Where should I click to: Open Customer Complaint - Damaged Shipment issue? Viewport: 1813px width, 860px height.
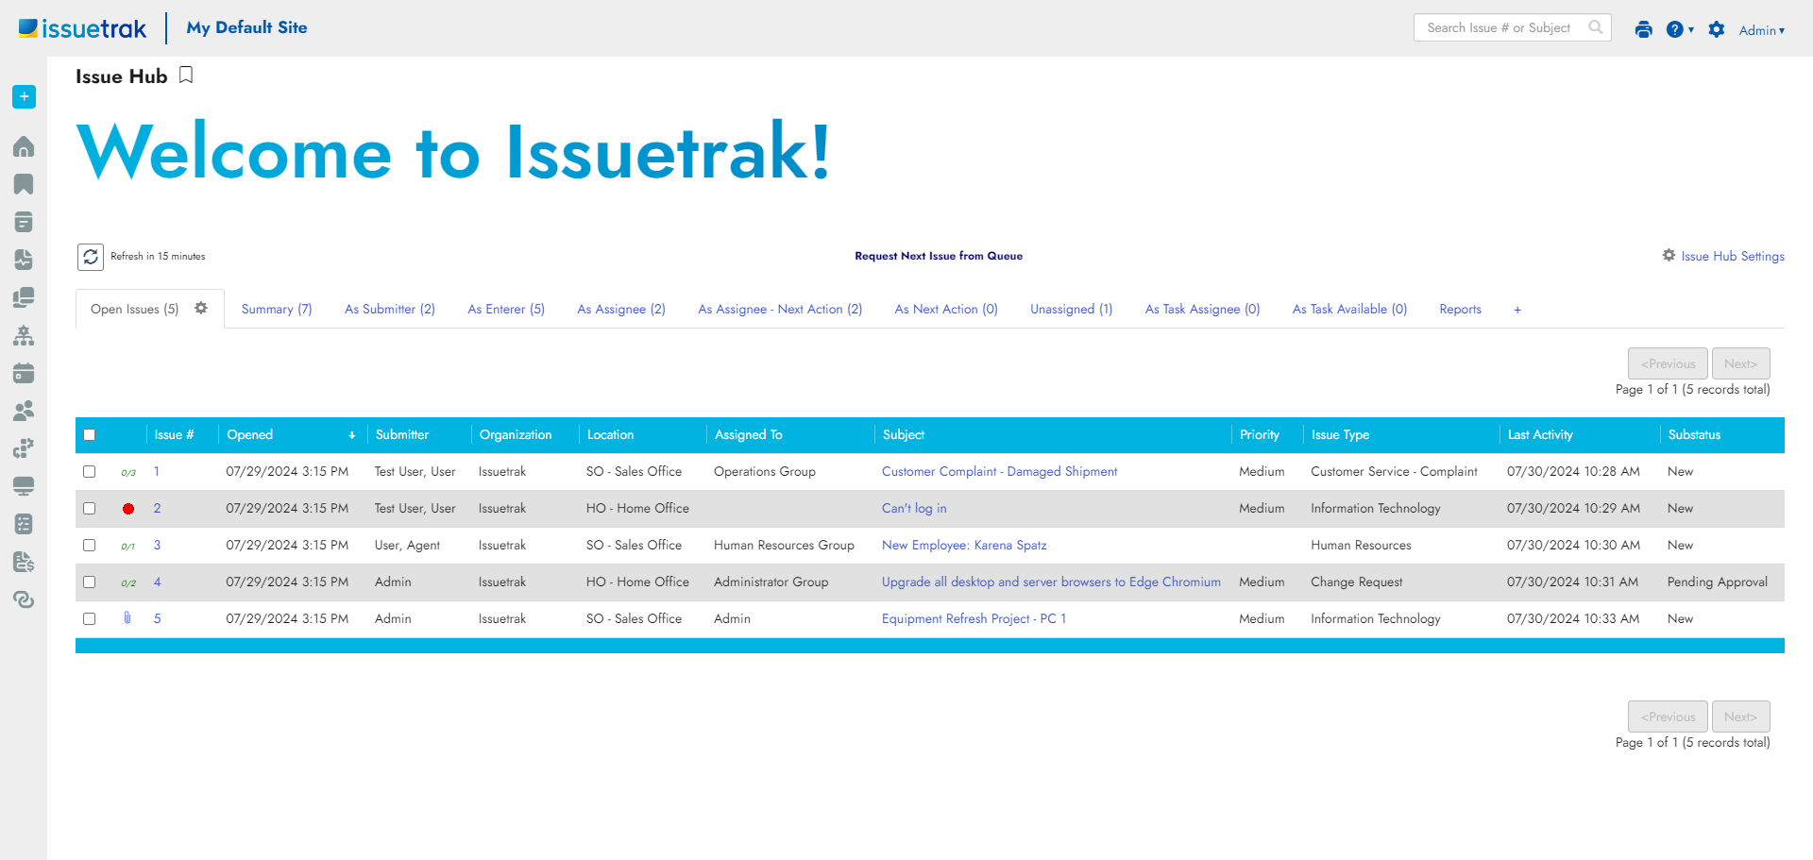[x=999, y=471]
